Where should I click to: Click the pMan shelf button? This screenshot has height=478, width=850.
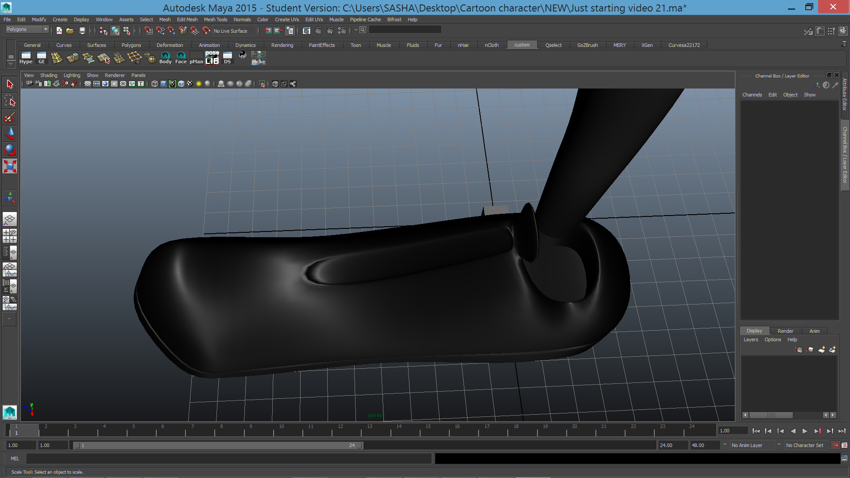point(197,58)
